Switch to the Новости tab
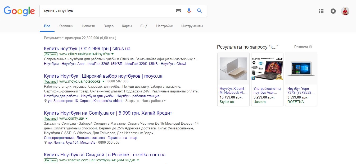 coord(88,26)
